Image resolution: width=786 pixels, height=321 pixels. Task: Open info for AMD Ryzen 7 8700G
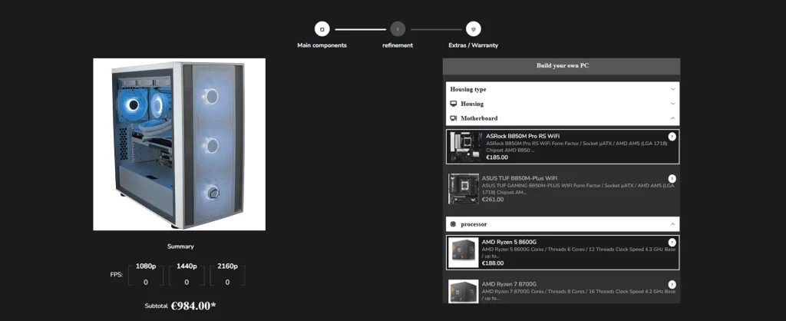pyautogui.click(x=672, y=284)
